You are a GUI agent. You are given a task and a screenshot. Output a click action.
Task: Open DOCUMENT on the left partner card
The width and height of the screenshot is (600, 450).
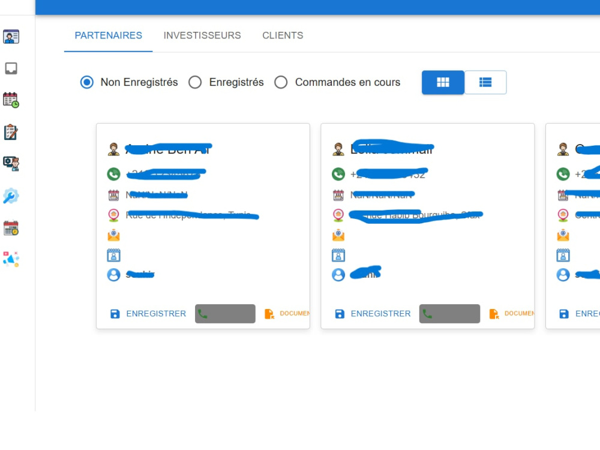287,314
